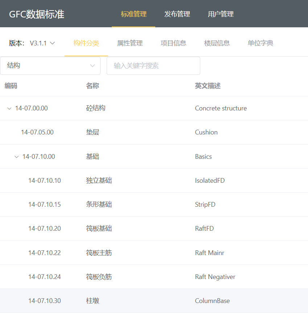Click the keyword search input field

153,66
